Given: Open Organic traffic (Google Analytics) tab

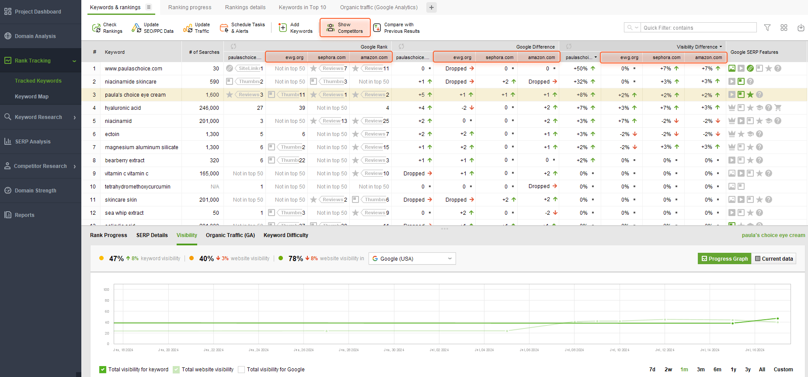Looking at the screenshot, I should click(x=379, y=7).
